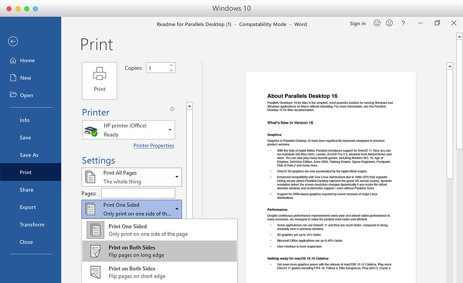Click the HP printer device icon
Viewport: 463px width, 283px height.
(91, 131)
